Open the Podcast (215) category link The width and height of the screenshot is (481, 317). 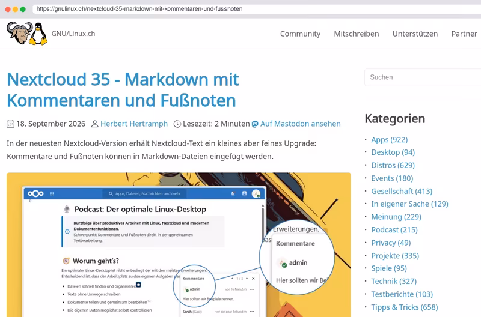(394, 230)
